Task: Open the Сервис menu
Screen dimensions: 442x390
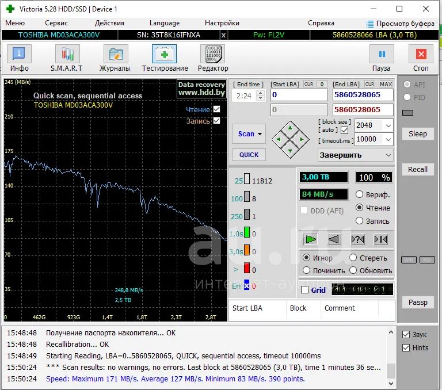Action: point(56,23)
